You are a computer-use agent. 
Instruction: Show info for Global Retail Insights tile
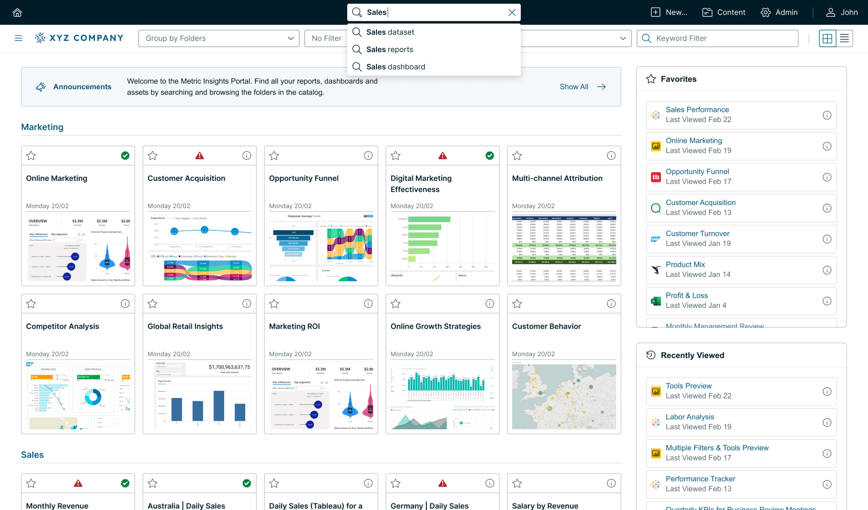click(246, 304)
